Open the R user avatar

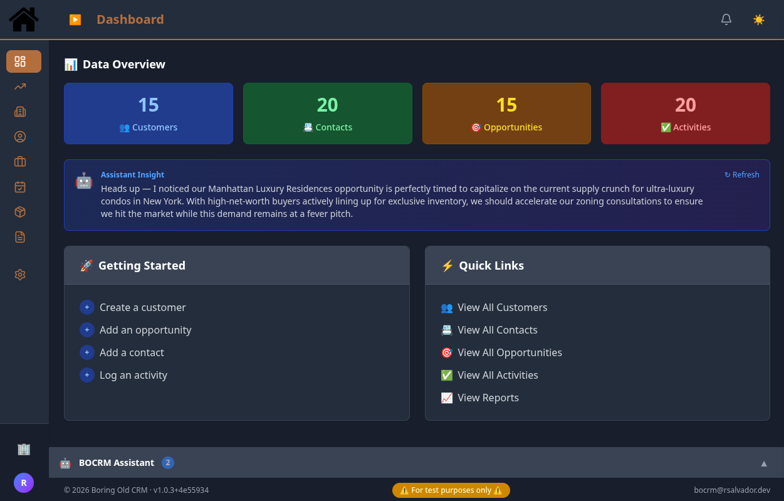pos(24,483)
